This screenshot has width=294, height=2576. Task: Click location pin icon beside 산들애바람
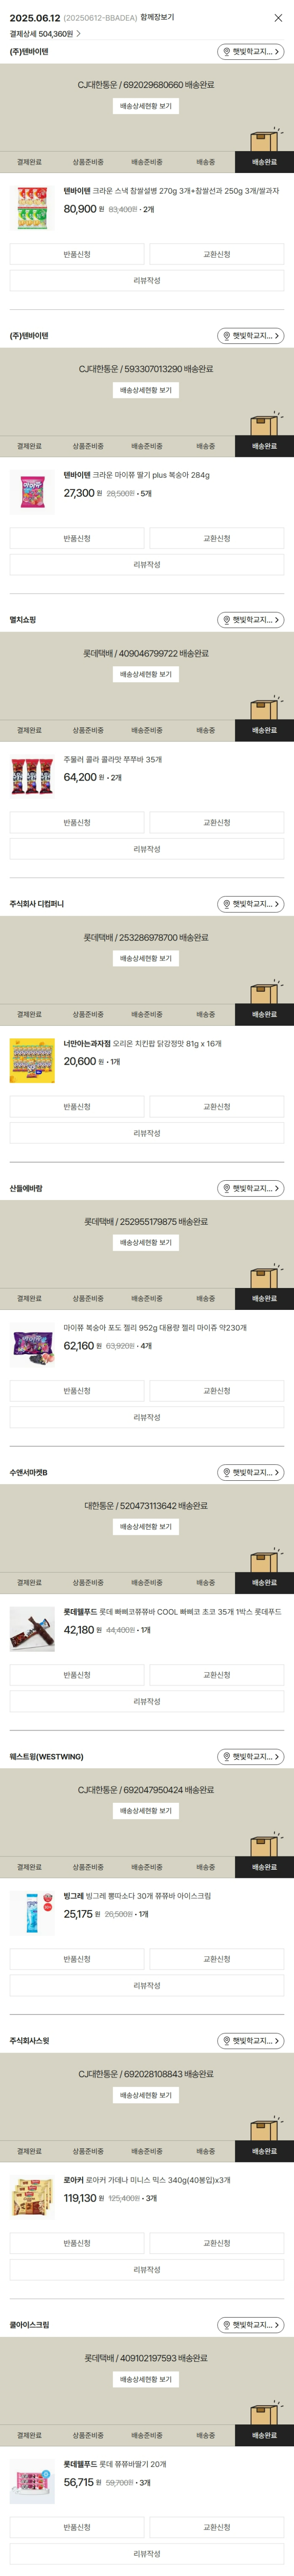point(227,1188)
